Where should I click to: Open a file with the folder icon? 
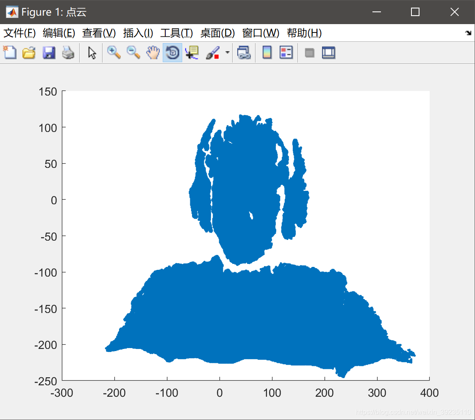(29, 52)
